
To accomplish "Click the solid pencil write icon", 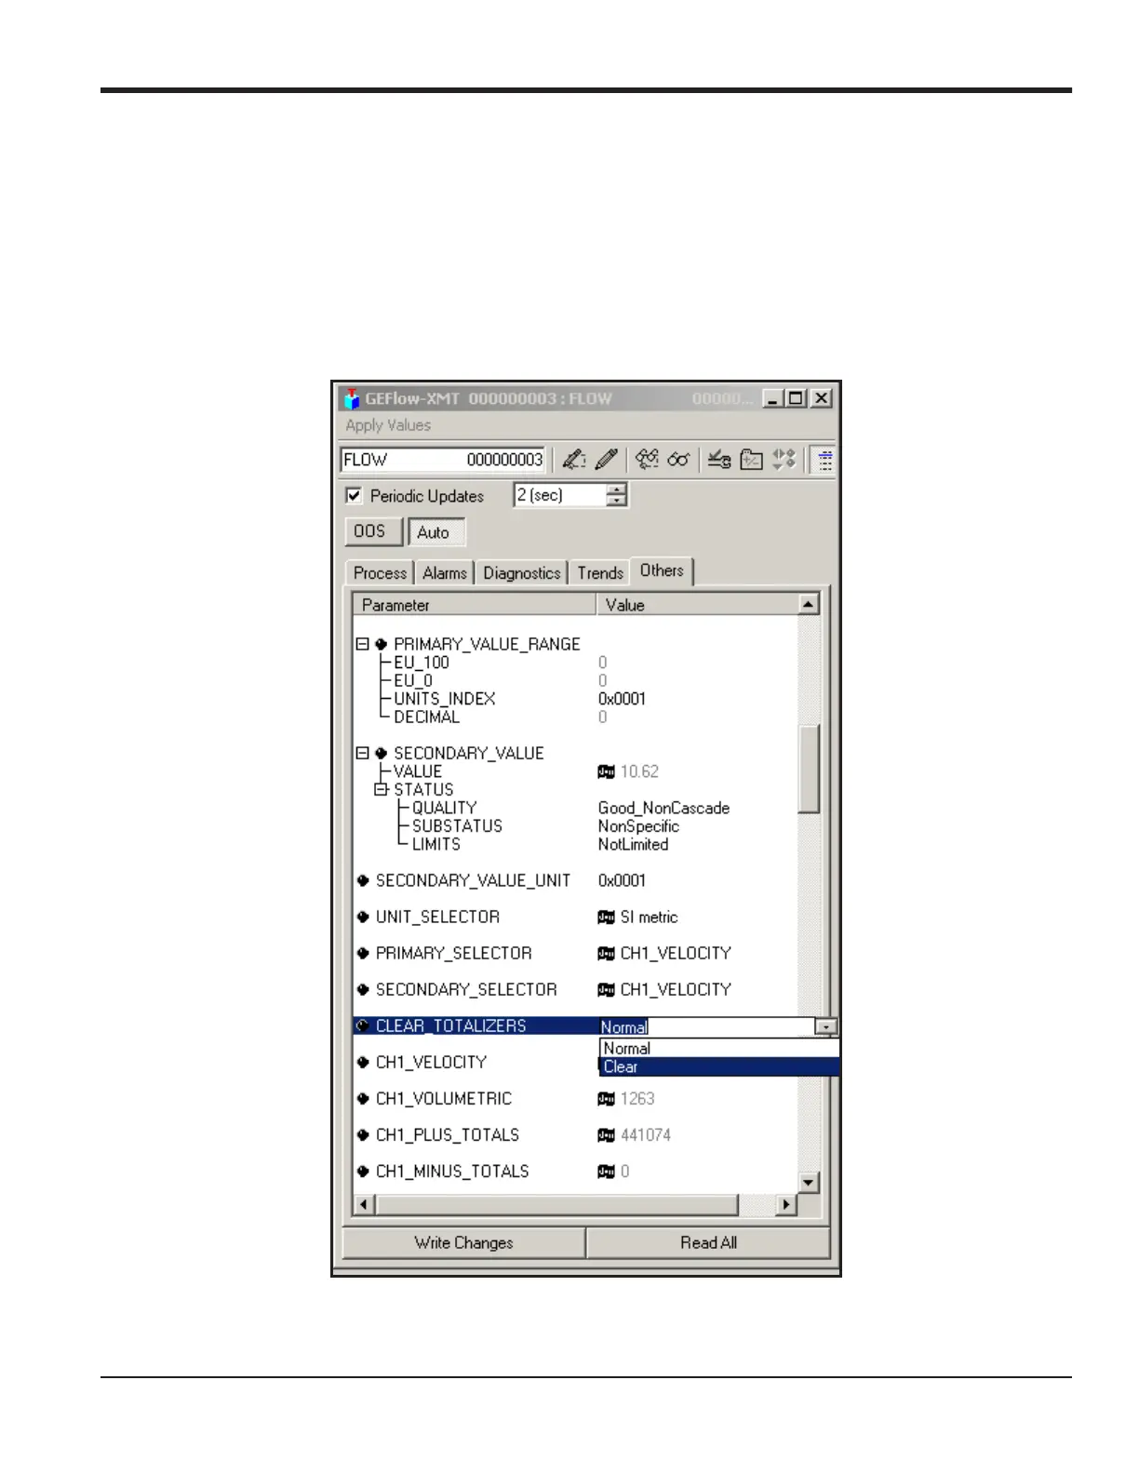I will click(x=606, y=459).
